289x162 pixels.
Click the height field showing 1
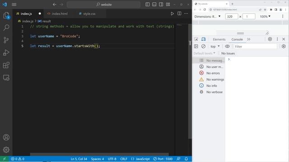249,17
